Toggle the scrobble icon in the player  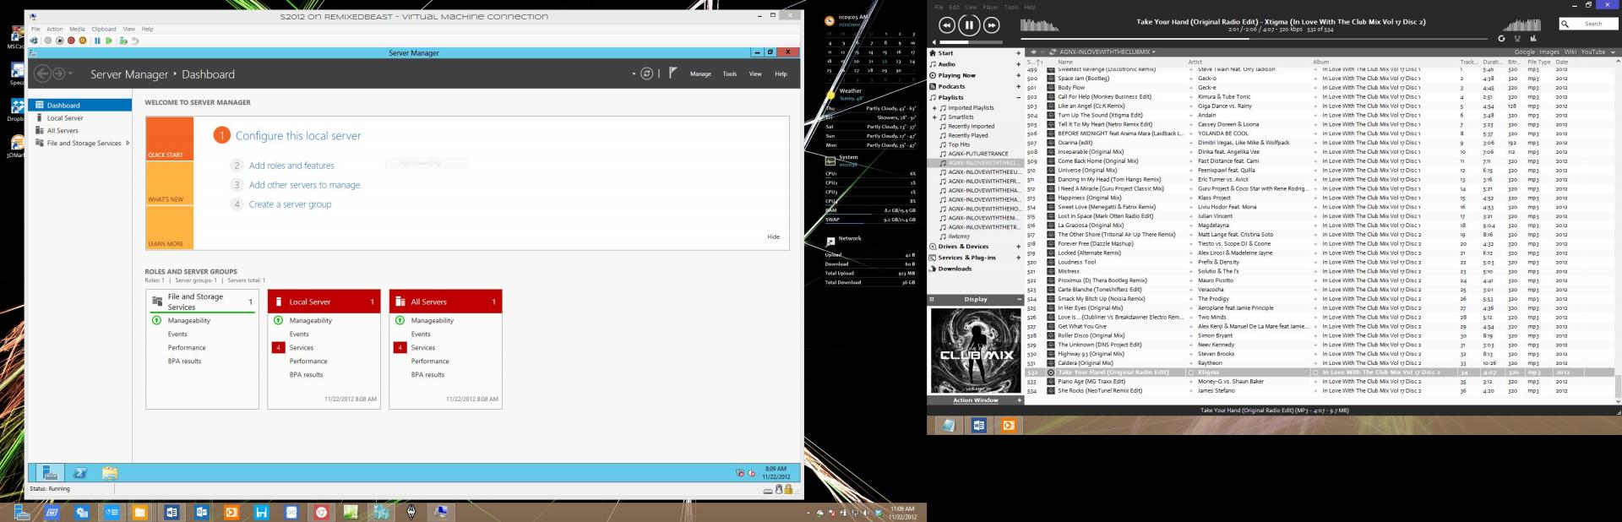pyautogui.click(x=1517, y=38)
